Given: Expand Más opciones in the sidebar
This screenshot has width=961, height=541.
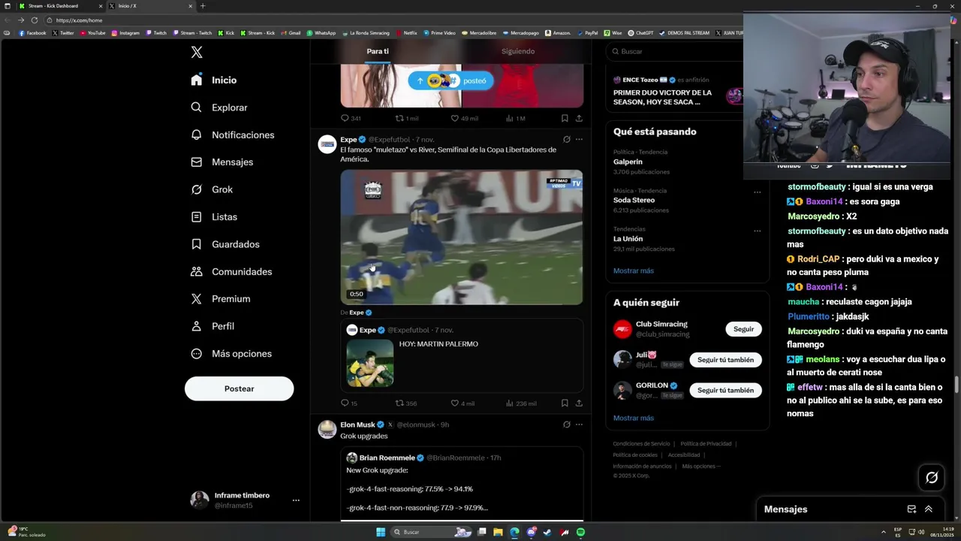Looking at the screenshot, I should [x=231, y=354].
